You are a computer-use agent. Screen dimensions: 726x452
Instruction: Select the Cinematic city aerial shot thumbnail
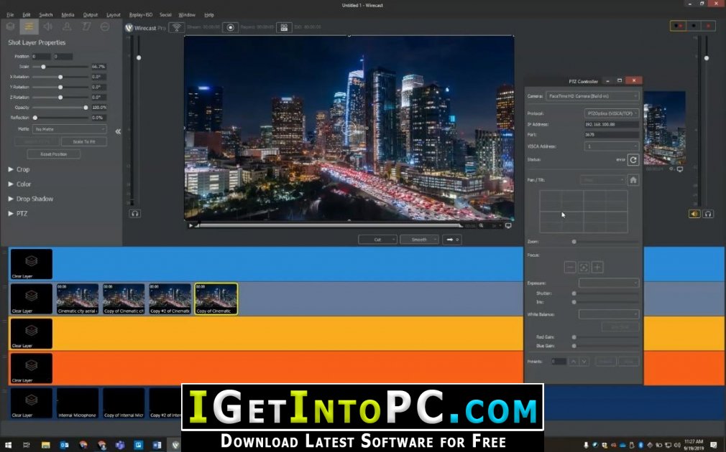[78, 299]
